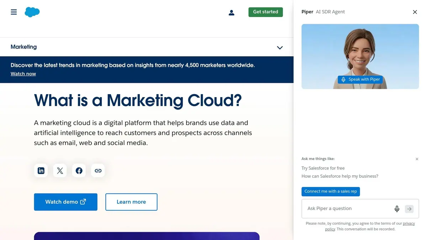Click the Marketing navigation label

coord(23,47)
